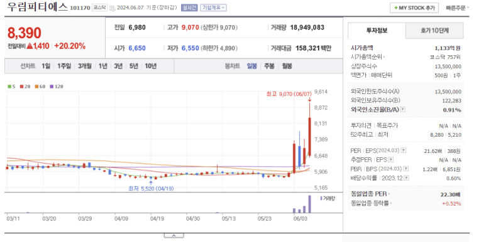Click the MY STOCK 추가 button
Viewport: 486px width, 242px height.
414,8
